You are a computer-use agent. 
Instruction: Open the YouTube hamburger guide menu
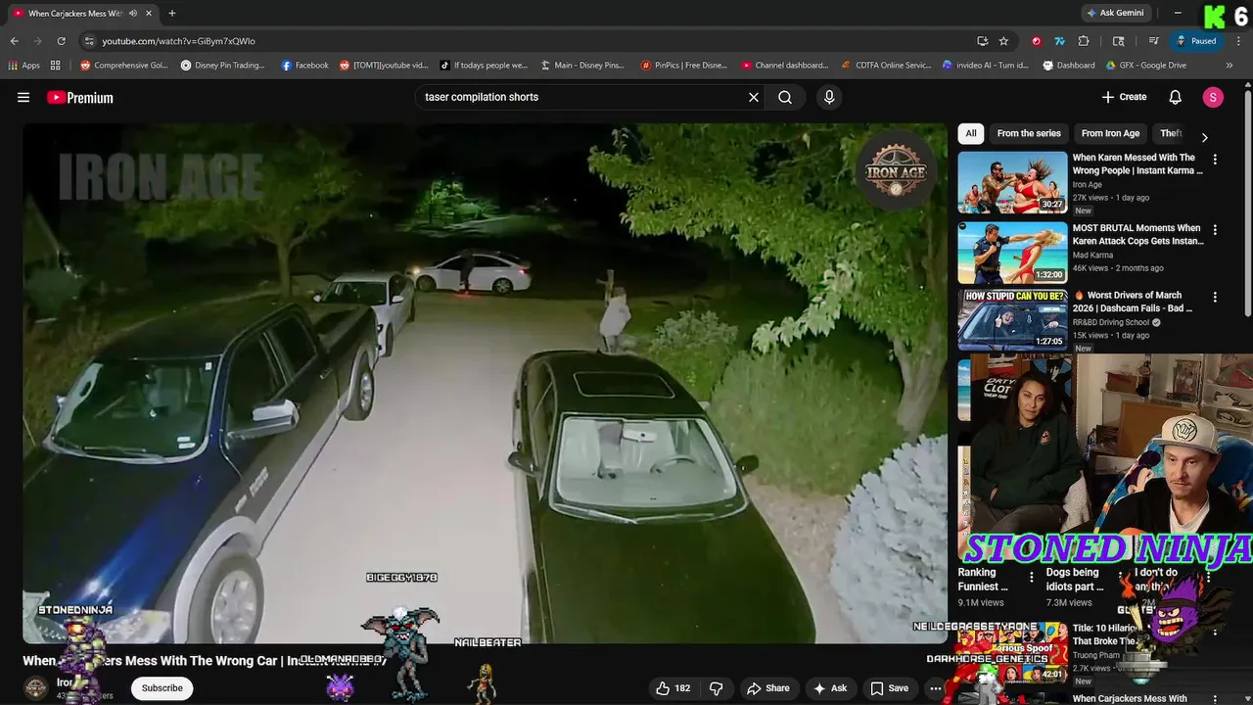pyautogui.click(x=23, y=97)
